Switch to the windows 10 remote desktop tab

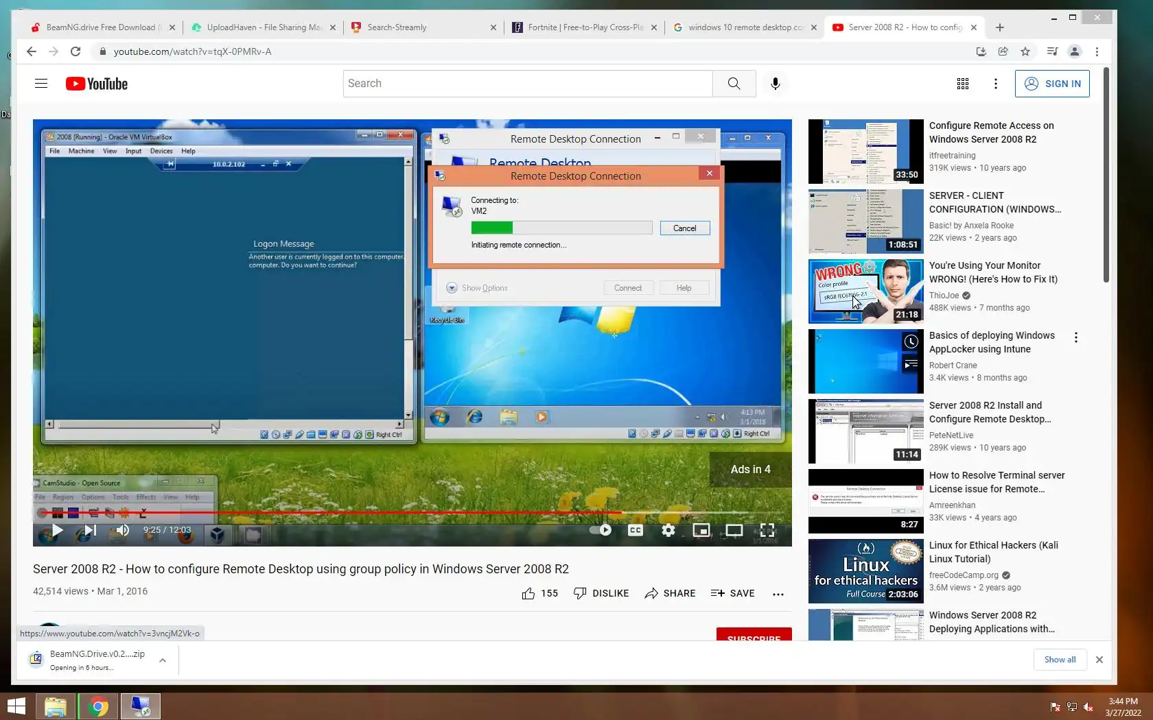pos(745,27)
